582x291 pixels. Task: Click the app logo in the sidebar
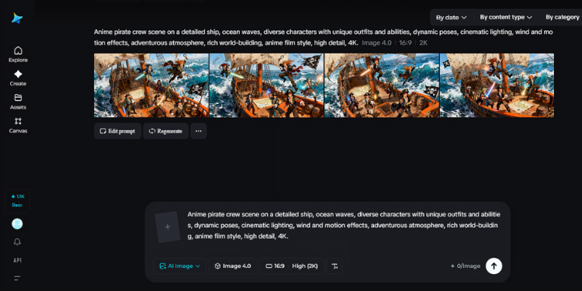(17, 18)
